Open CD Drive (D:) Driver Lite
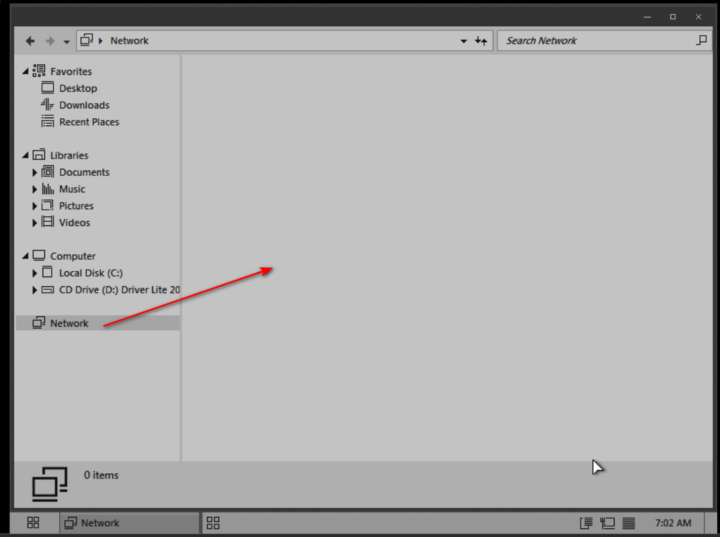The image size is (720, 537). click(x=120, y=290)
